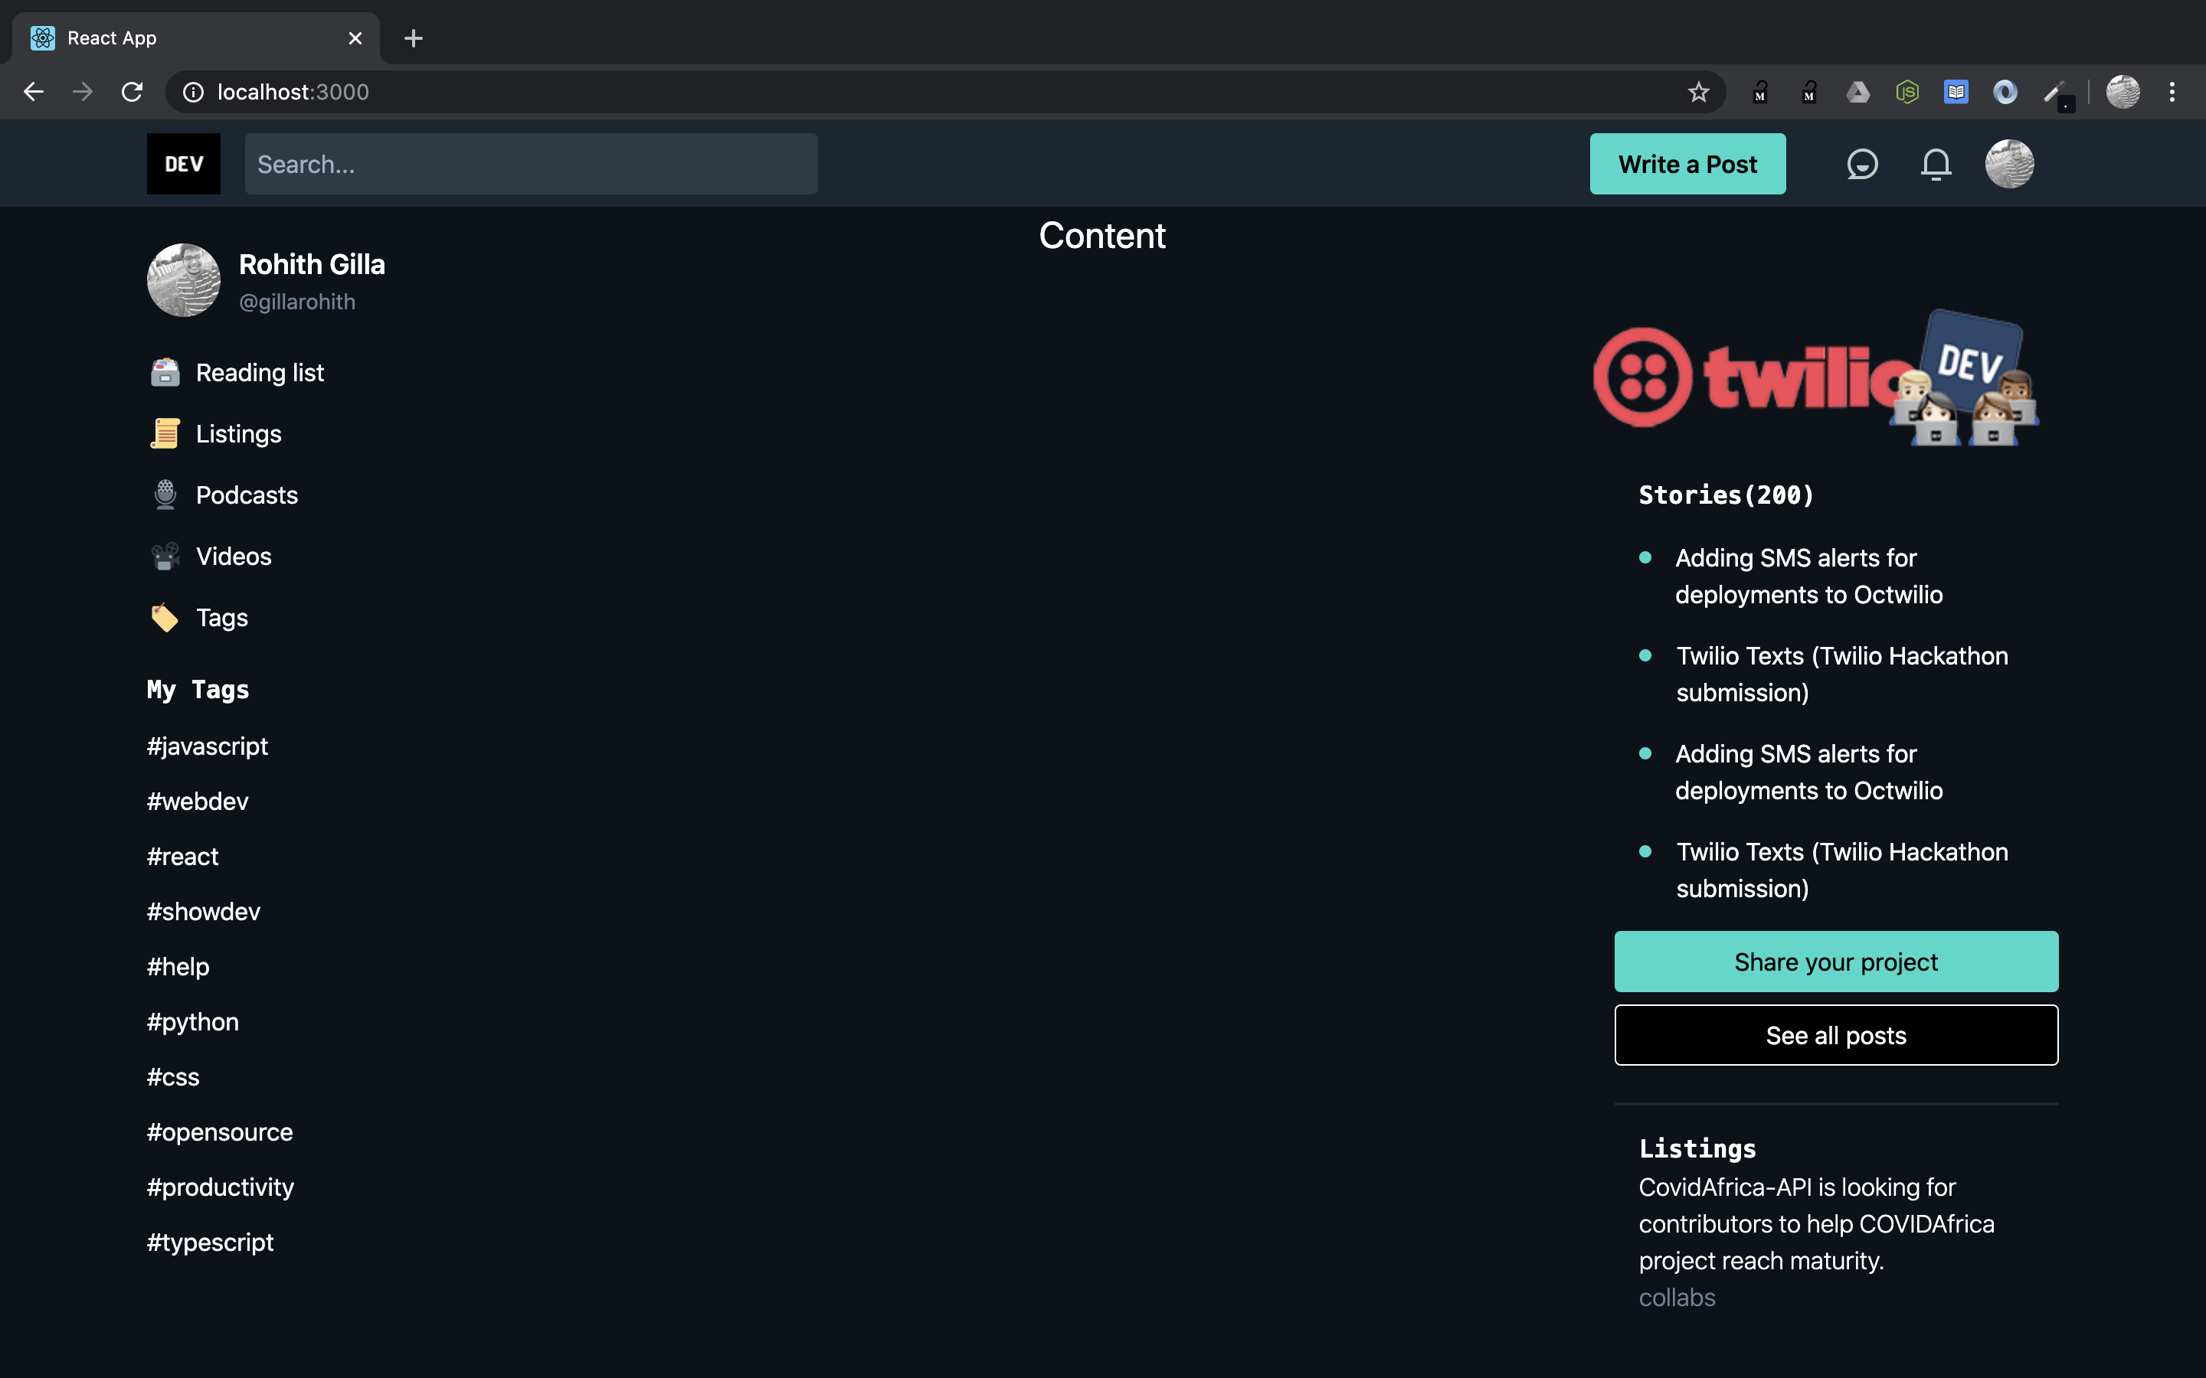Click the Videos camera icon
2206x1378 pixels.
coord(165,556)
